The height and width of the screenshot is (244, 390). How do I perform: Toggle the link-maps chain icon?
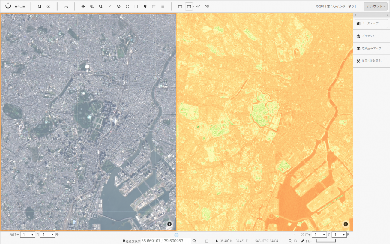(x=198, y=6)
